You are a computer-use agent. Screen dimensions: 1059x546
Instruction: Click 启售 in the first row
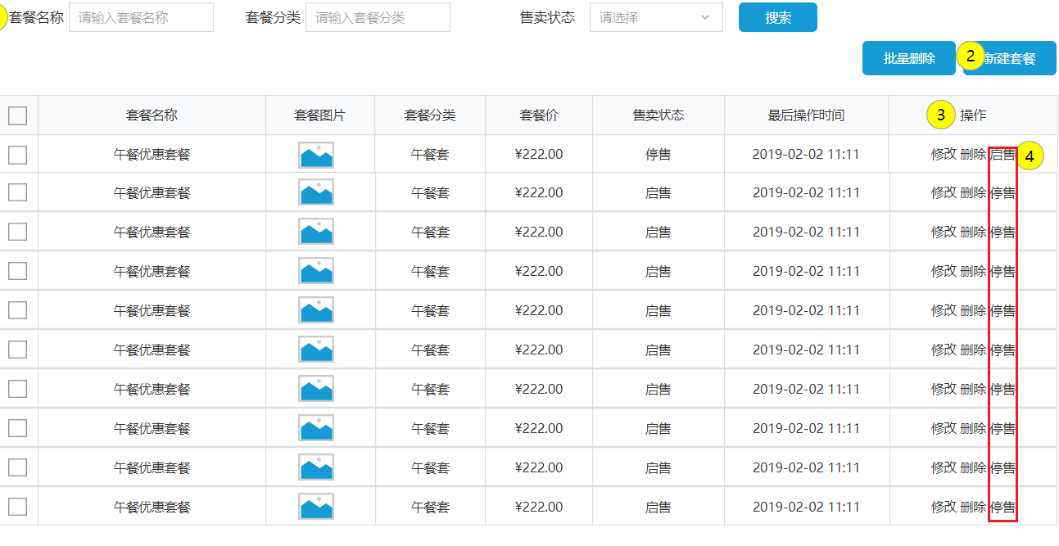[x=1002, y=154]
